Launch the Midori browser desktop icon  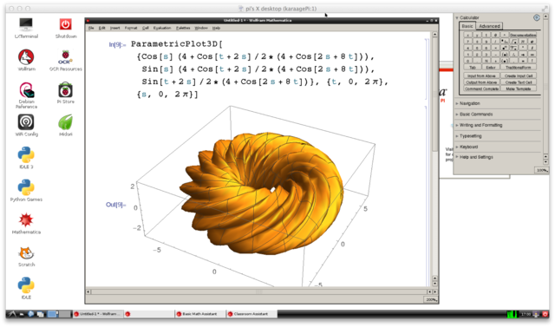[x=66, y=125]
